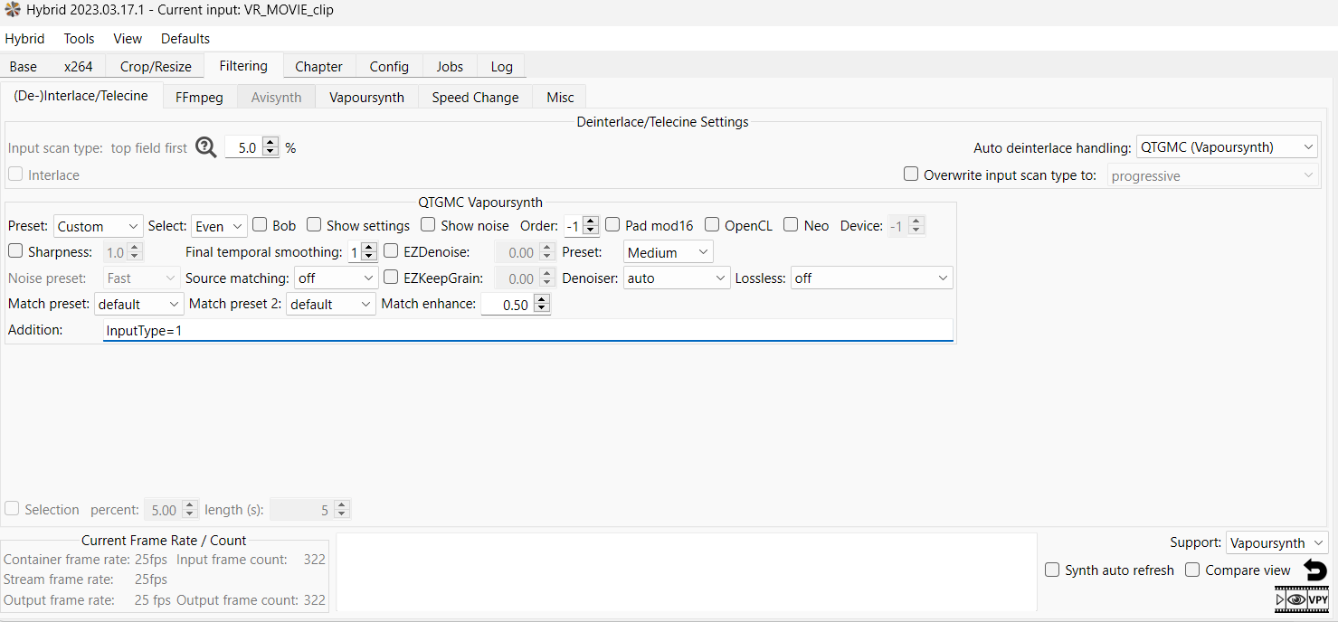The image size is (1338, 622).
Task: Switch to the Config tab
Action: (389, 66)
